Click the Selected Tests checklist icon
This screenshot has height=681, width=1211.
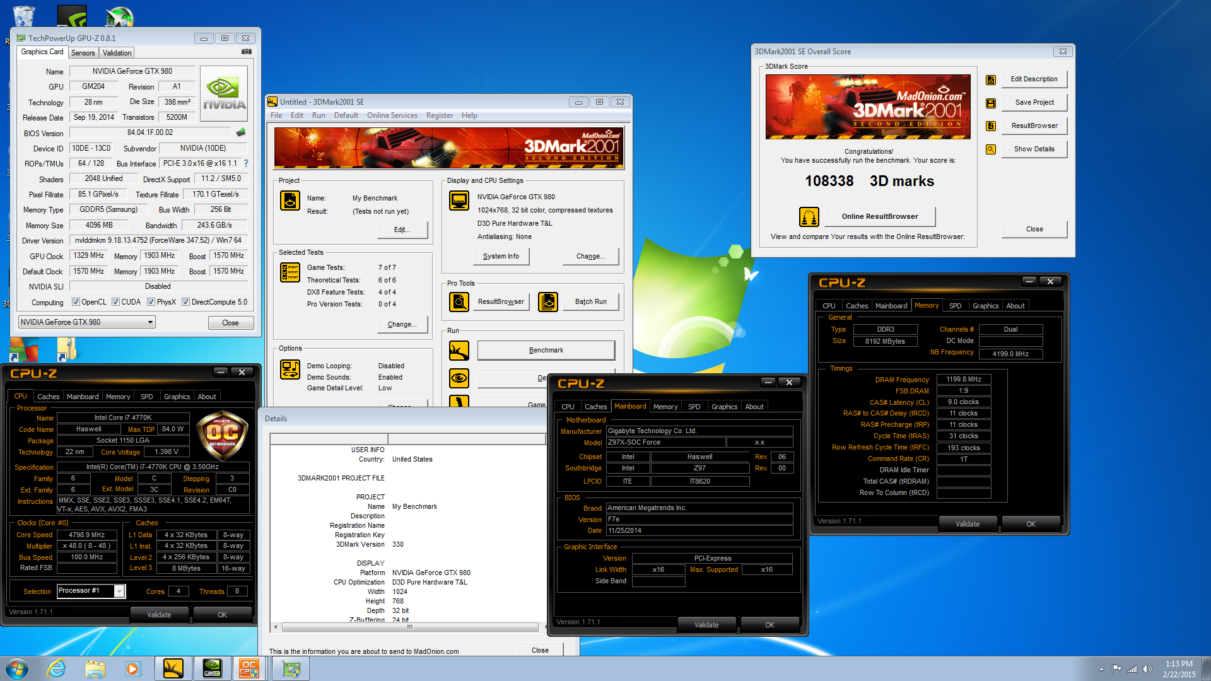point(290,272)
